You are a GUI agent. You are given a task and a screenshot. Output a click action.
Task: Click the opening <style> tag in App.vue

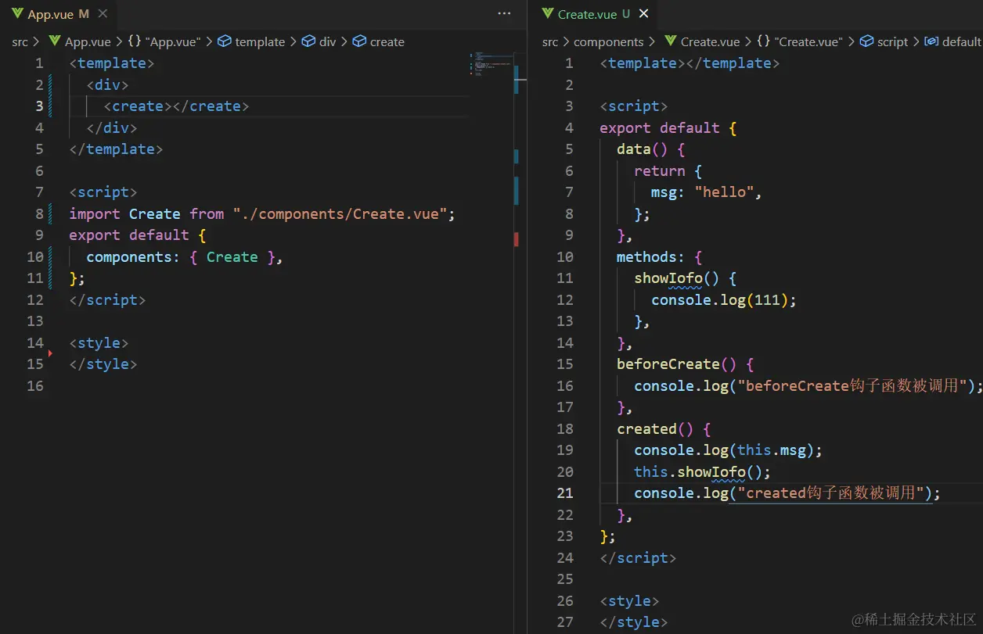pos(99,342)
